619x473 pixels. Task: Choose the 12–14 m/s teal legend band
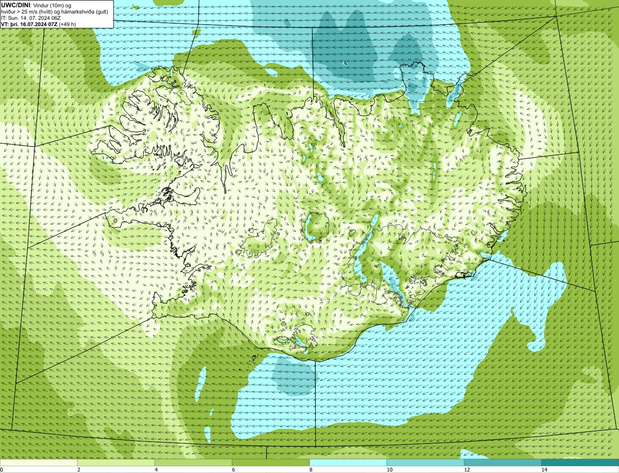click(502, 462)
